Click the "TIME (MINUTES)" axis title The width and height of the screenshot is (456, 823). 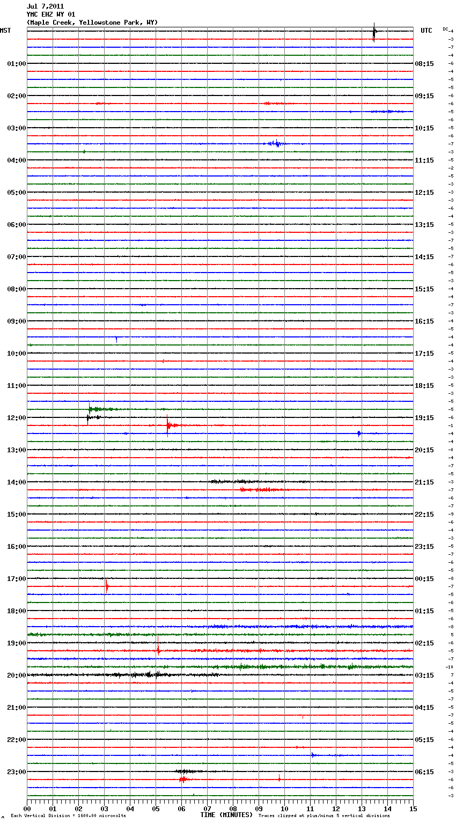[x=226, y=815]
